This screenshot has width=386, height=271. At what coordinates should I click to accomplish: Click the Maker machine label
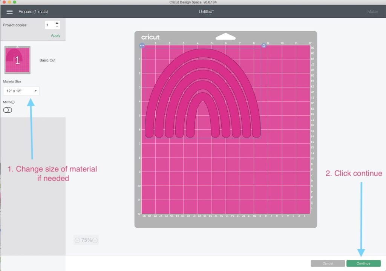click(x=372, y=12)
